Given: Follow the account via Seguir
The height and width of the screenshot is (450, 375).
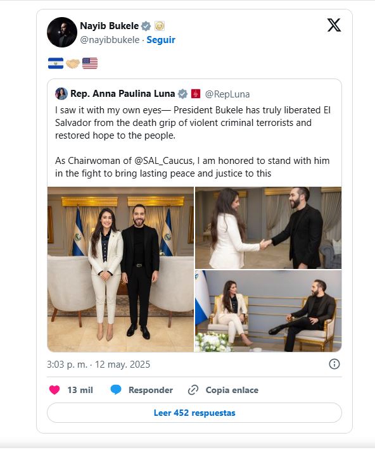Looking at the screenshot, I should [161, 40].
